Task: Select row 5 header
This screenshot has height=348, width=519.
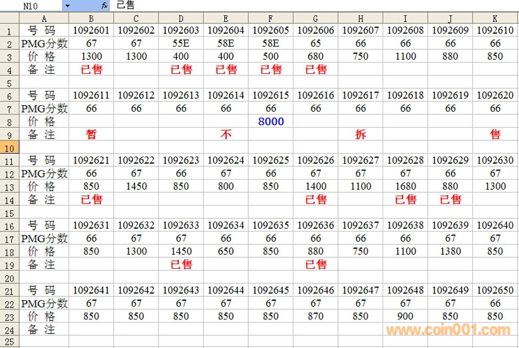Action: 9,83
